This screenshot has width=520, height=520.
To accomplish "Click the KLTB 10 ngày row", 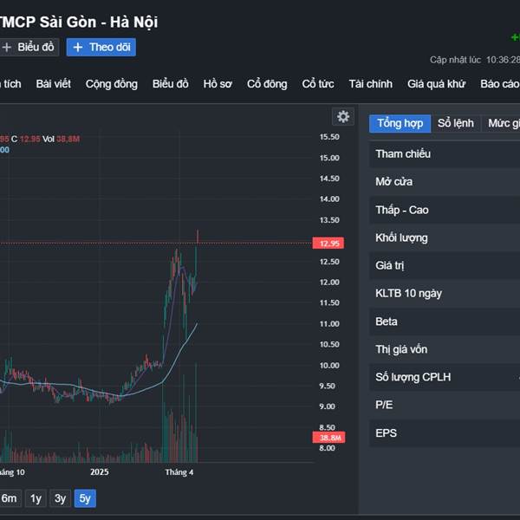I will pyautogui.click(x=445, y=294).
